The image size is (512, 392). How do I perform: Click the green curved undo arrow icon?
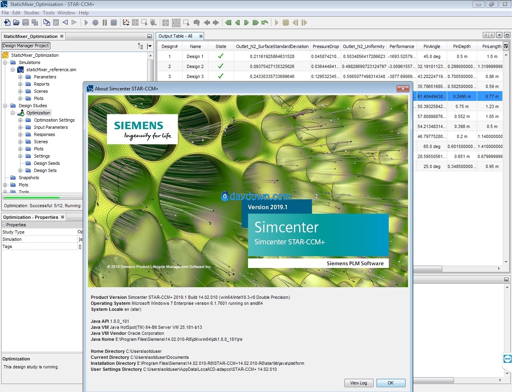(x=265, y=22)
